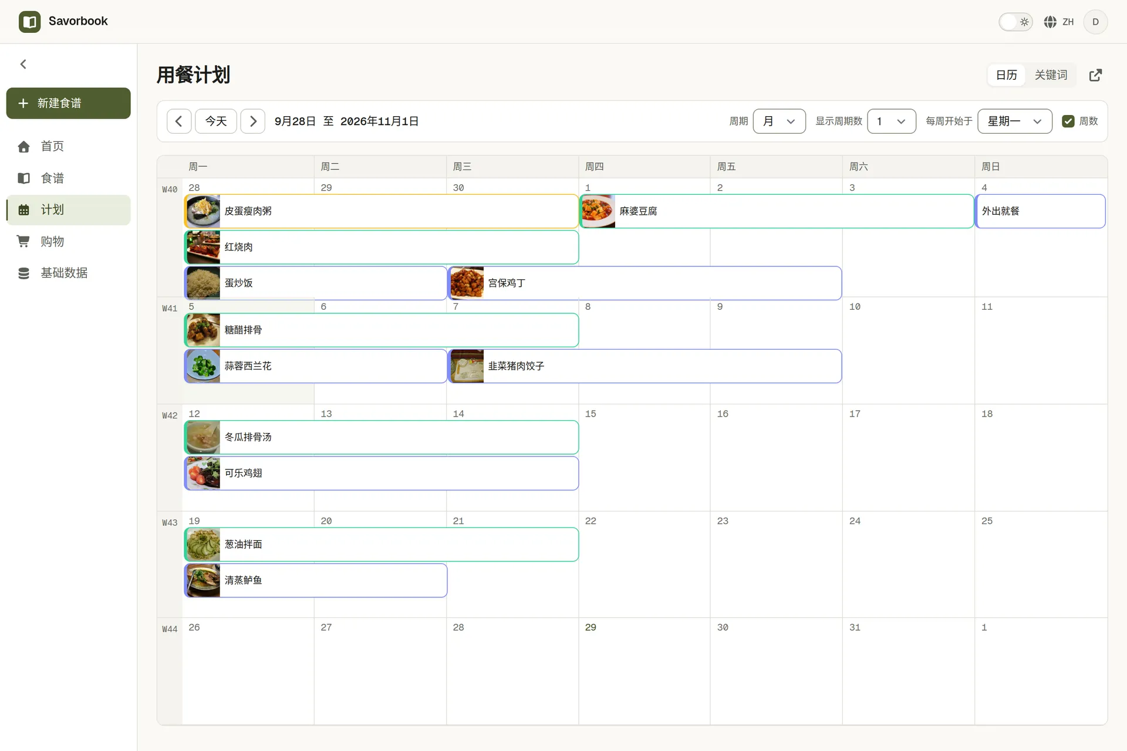The width and height of the screenshot is (1127, 751).
Task: Open the 显示周期数 dropdown showing 1
Action: point(891,121)
